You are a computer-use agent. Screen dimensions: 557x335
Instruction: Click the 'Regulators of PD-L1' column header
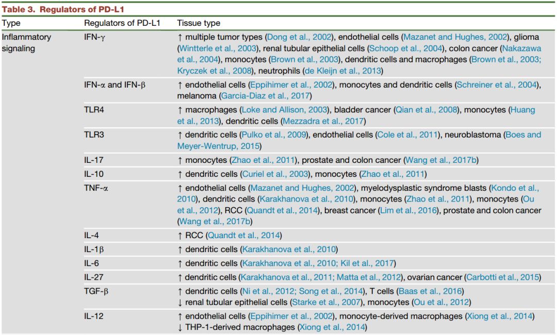coord(122,23)
